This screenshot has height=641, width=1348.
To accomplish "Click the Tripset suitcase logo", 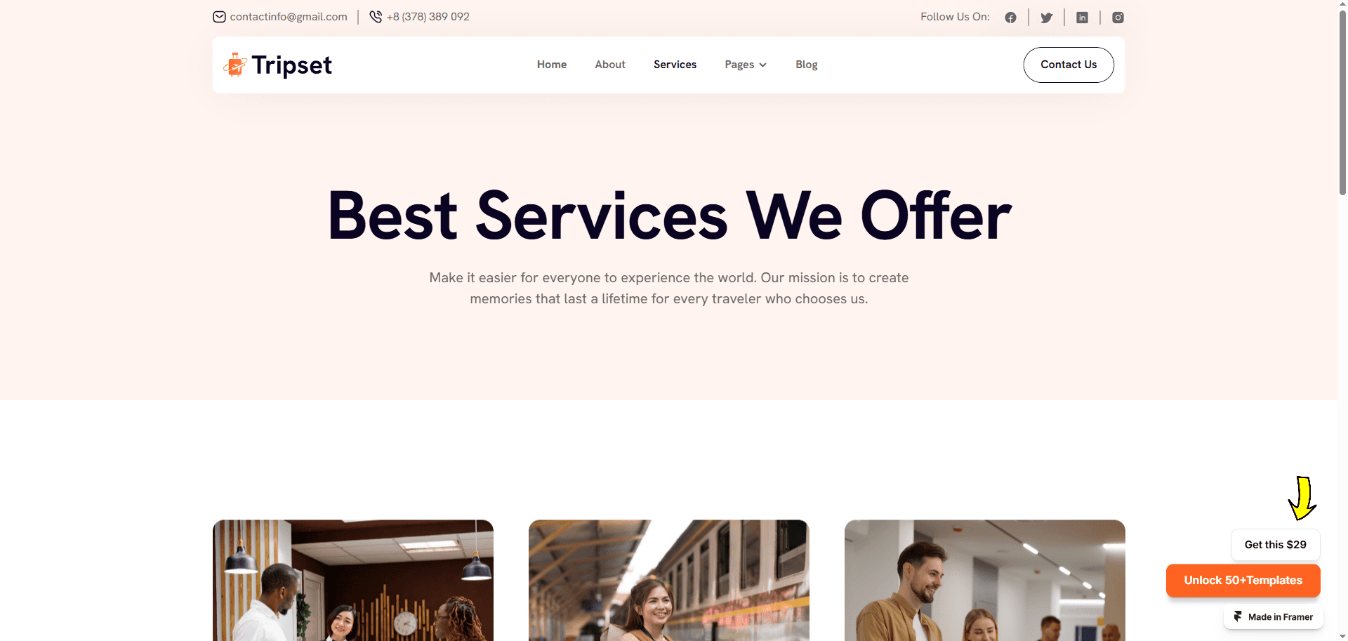I will point(235,65).
